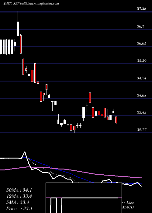Image resolution: width=152 pixels, height=213 pixels.
Task: Select the 33.43 price axis label
Action: (x=141, y=113)
